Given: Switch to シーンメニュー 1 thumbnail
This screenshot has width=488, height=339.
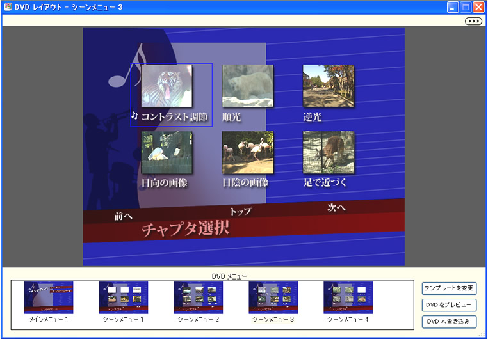Looking at the screenshot, I should [x=124, y=297].
